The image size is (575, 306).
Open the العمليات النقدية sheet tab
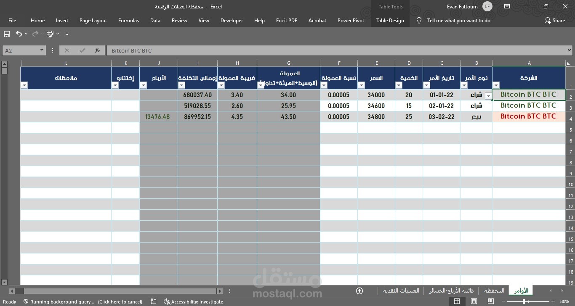click(401, 290)
